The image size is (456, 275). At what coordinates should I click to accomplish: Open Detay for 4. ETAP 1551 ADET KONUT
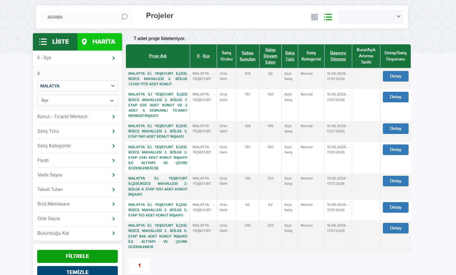coord(396,181)
